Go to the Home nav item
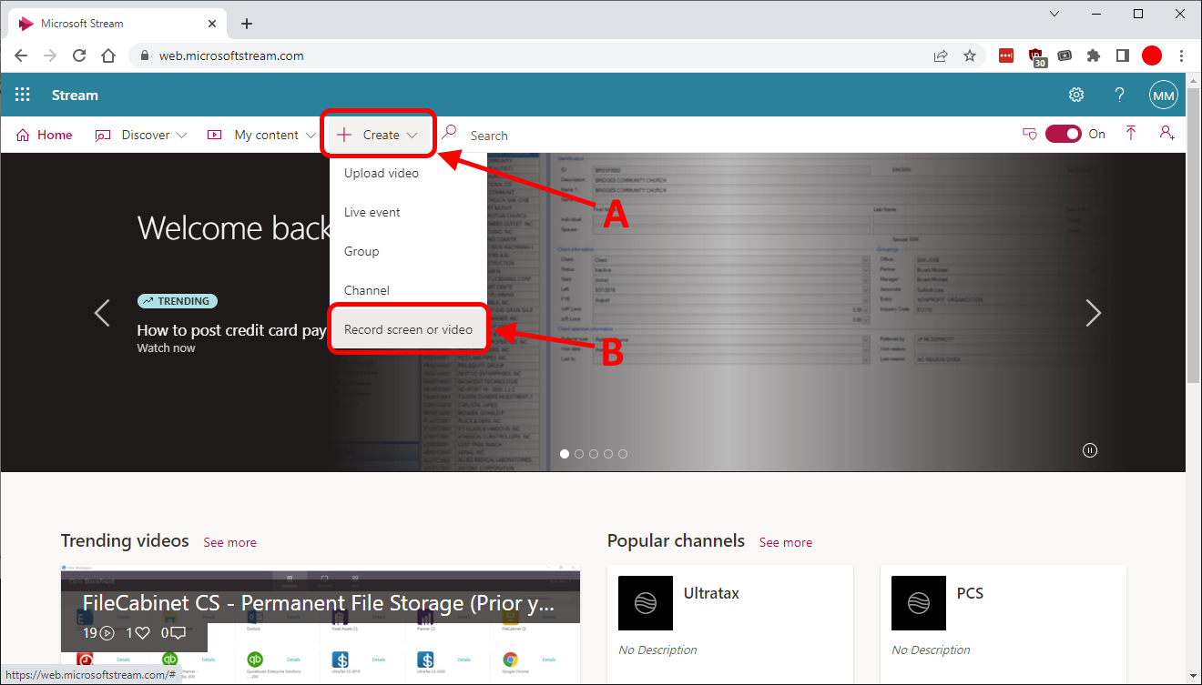The width and height of the screenshot is (1202, 685). pos(45,135)
